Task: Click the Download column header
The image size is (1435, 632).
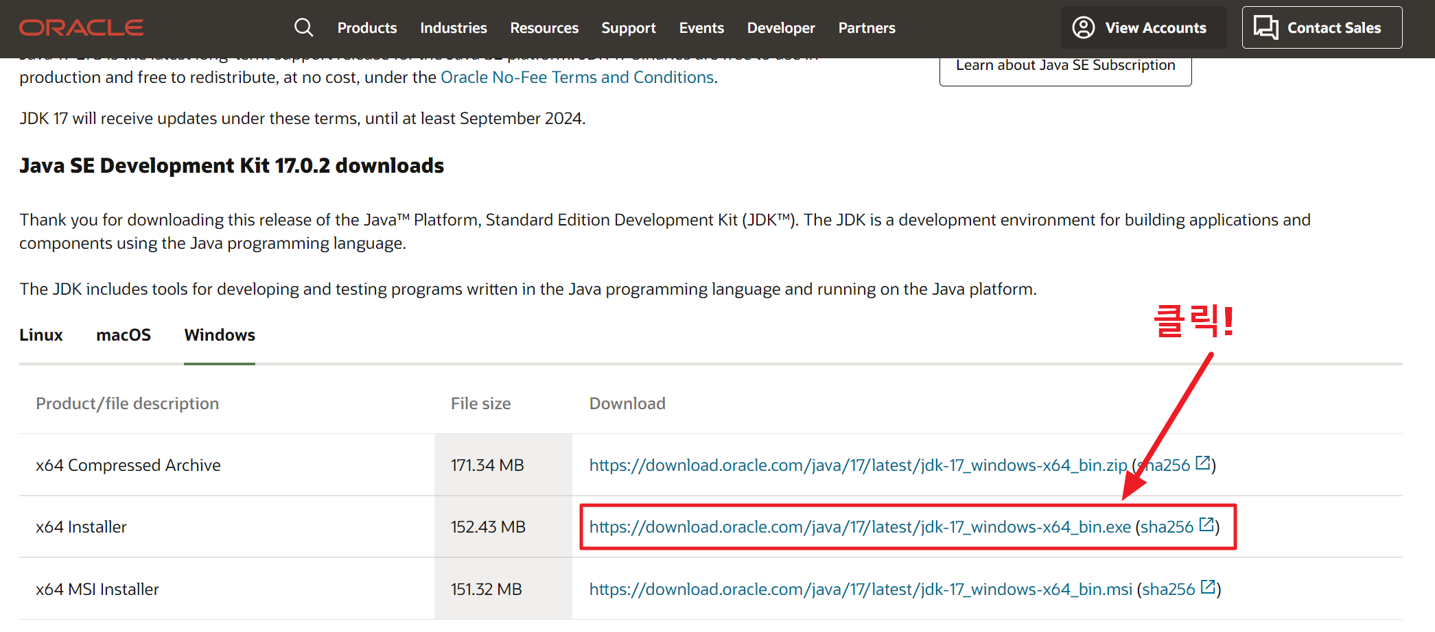Action: click(x=627, y=404)
